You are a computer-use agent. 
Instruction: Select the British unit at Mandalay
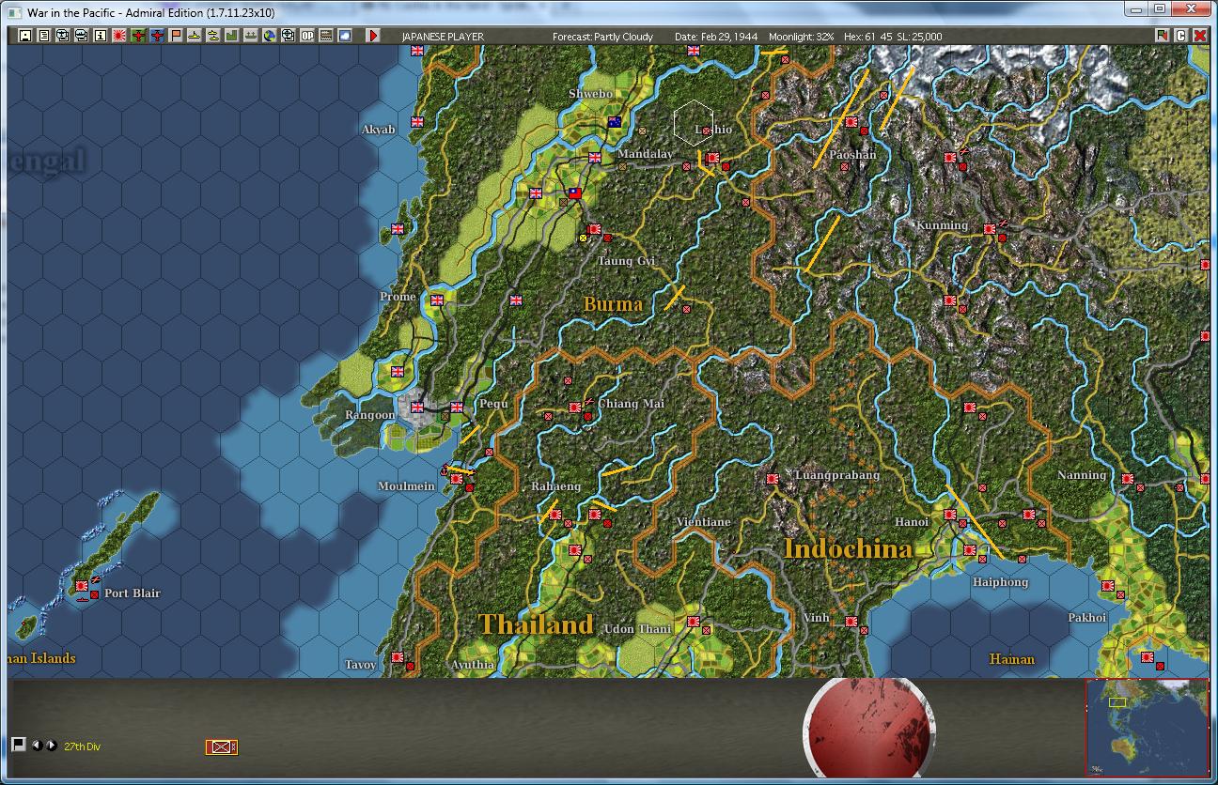point(594,158)
